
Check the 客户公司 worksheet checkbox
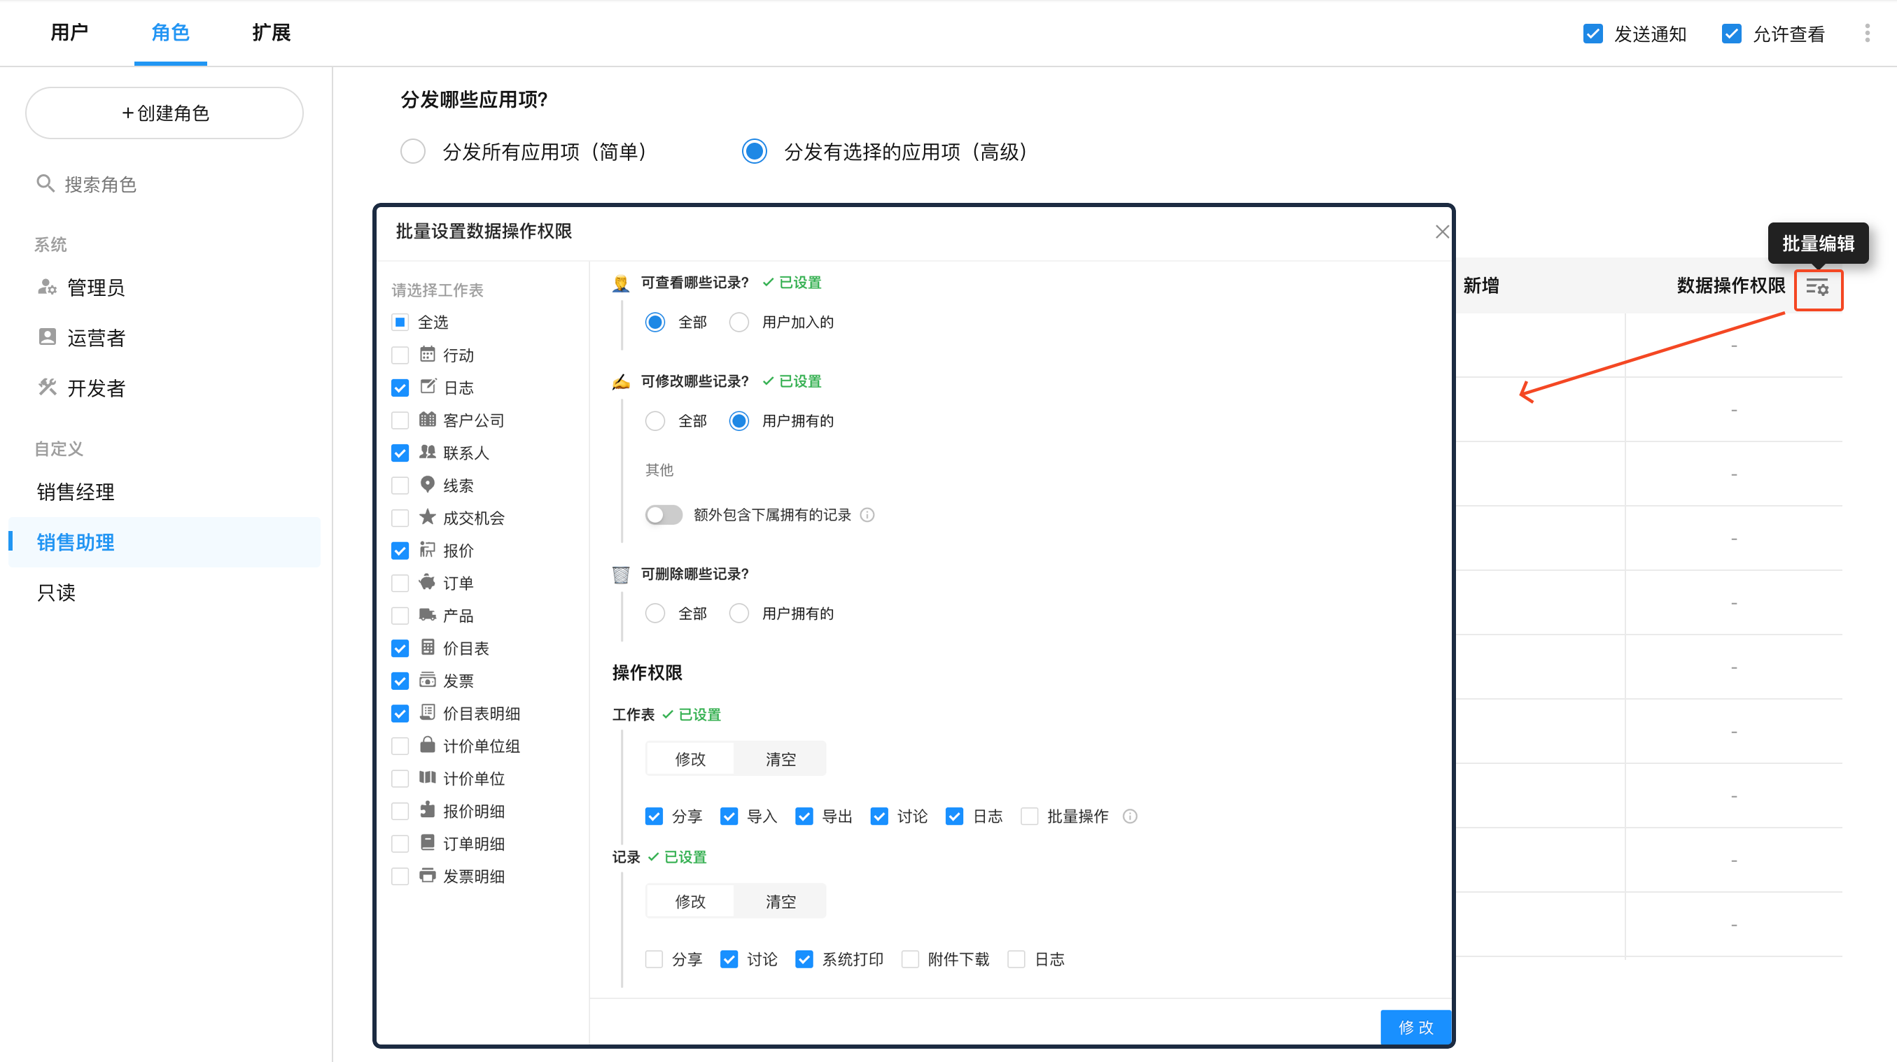[400, 420]
